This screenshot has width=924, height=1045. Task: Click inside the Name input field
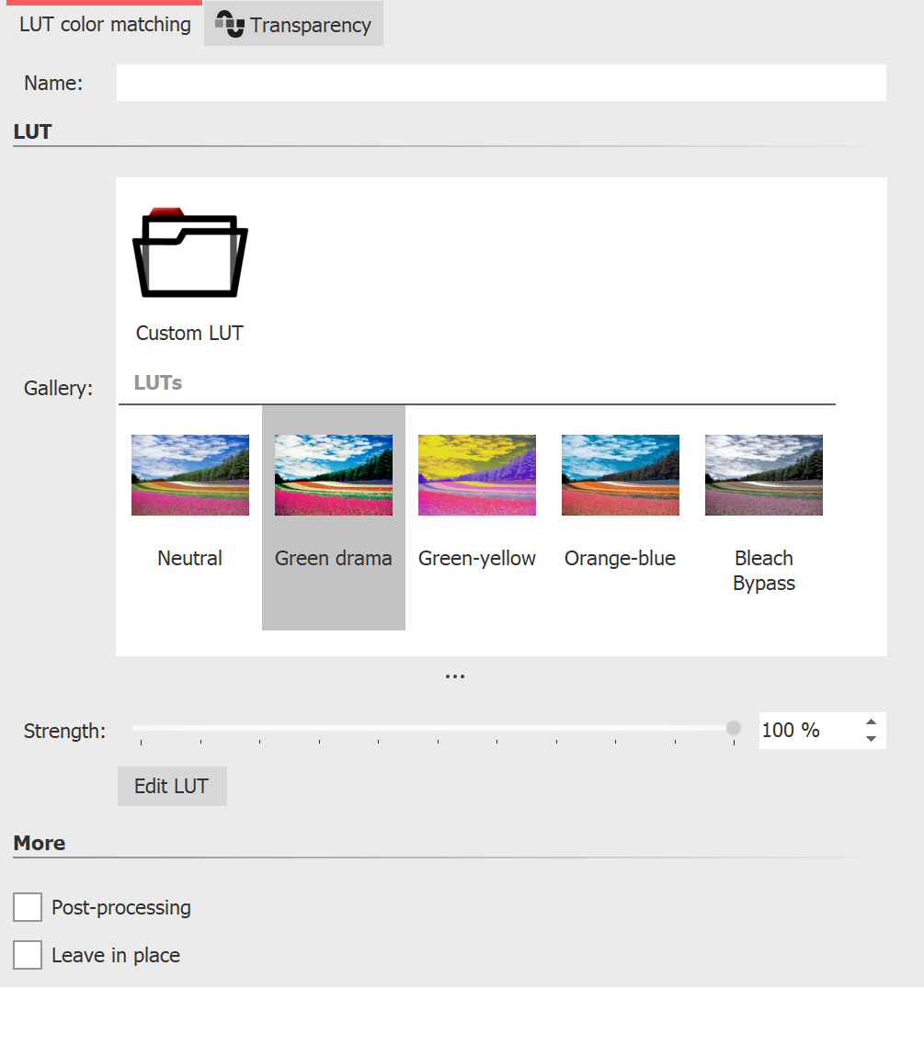[x=501, y=83]
